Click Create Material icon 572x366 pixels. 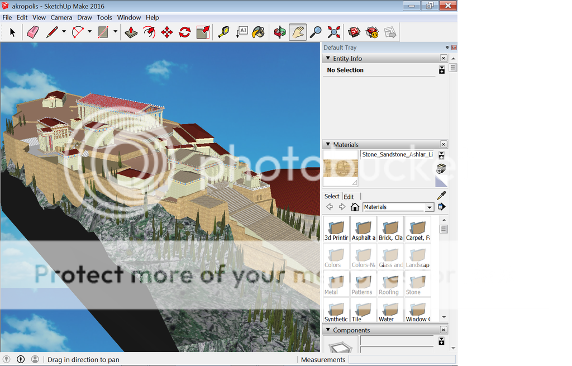[x=441, y=169]
